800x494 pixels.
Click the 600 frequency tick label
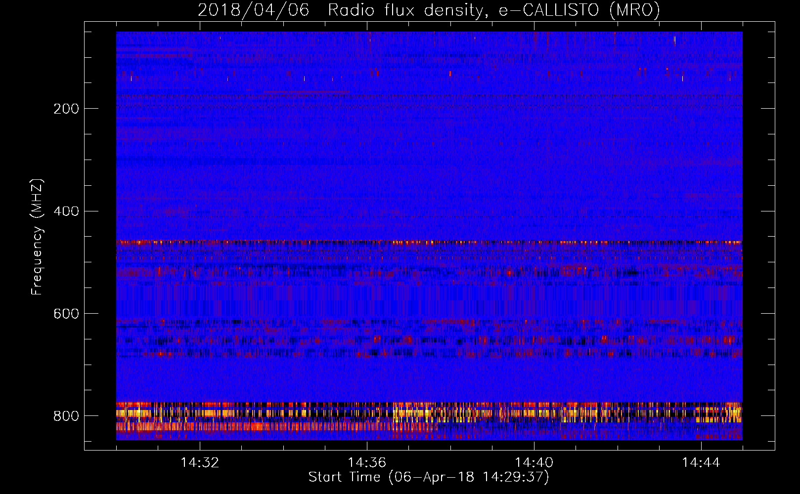(x=66, y=314)
